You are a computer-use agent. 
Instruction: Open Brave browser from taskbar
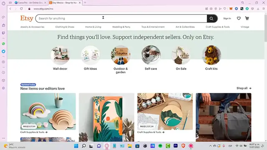(x=183, y=146)
